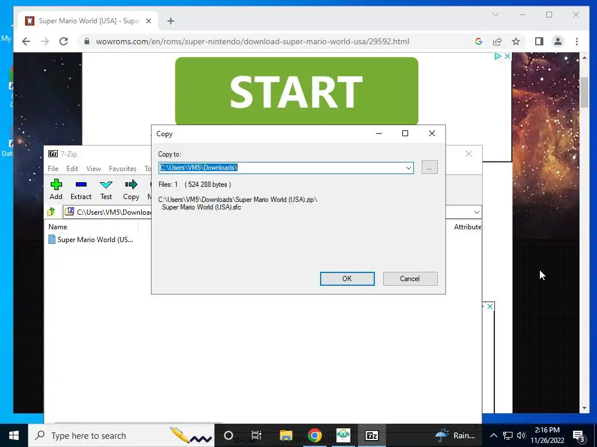Click the Chrome forward arrow

click(x=45, y=41)
